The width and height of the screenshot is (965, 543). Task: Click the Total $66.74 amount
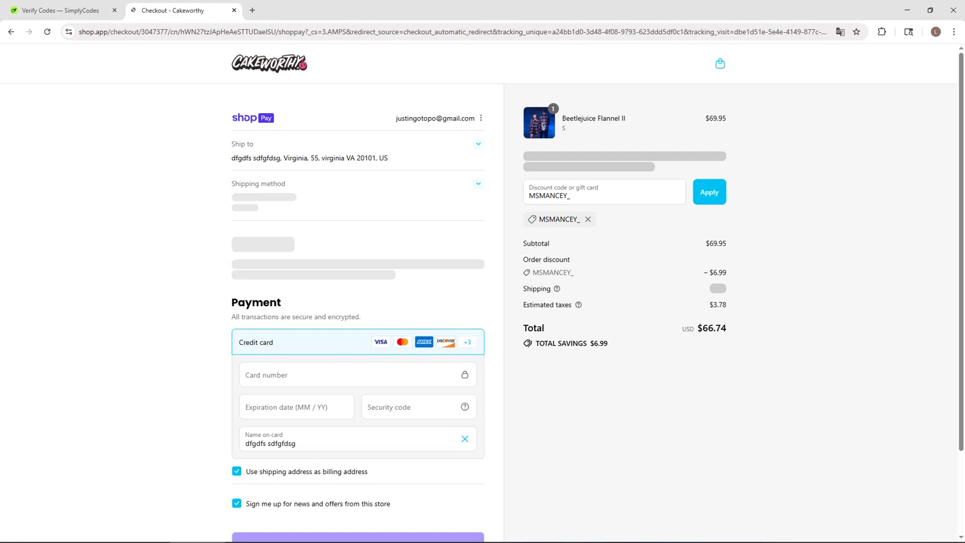[712, 328]
